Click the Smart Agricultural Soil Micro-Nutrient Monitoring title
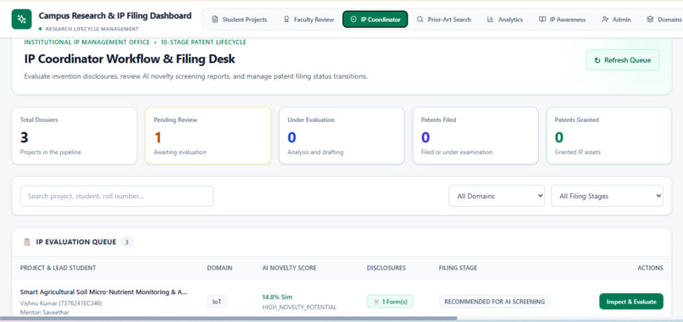This screenshot has width=683, height=322. 103,292
